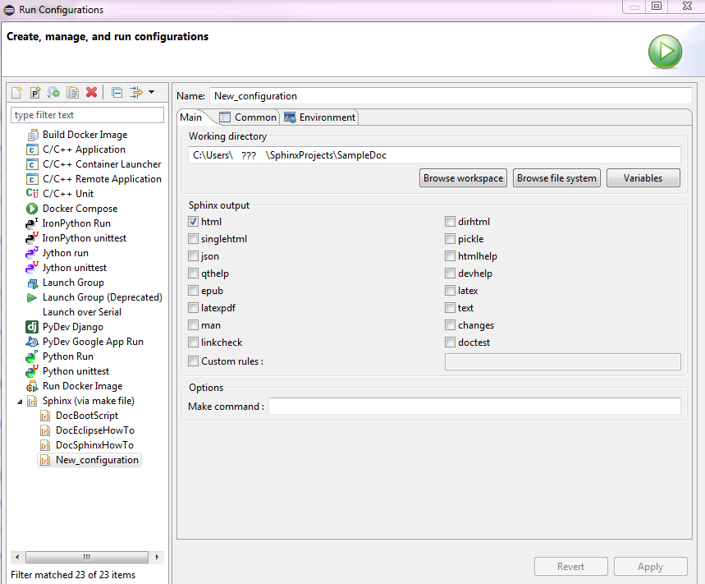Click the Build Docker Image icon
This screenshot has width=705, height=584.
click(32, 135)
